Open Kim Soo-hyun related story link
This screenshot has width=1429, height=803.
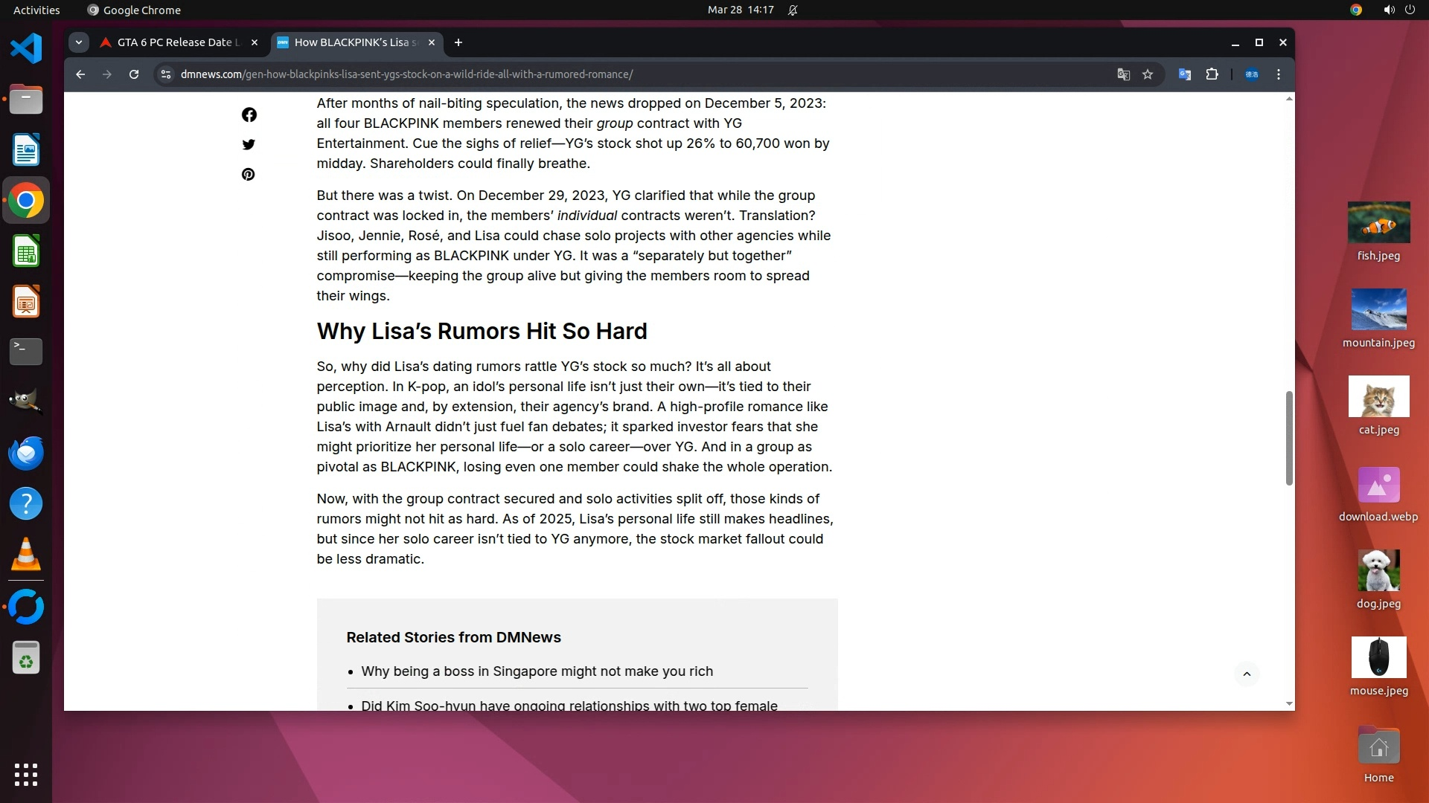(x=569, y=705)
